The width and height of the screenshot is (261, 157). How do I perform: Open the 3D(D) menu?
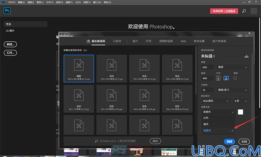tap(78, 2)
